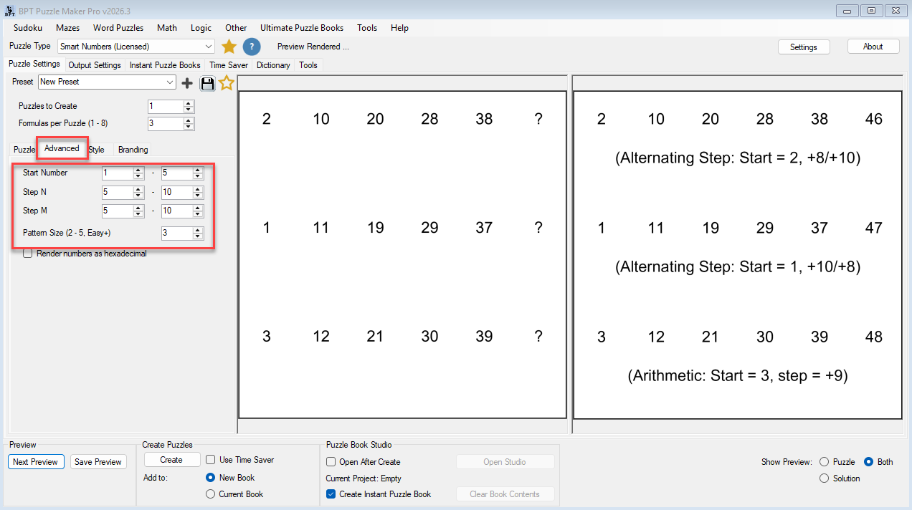Image resolution: width=912 pixels, height=510 pixels.
Task: Open the Help menu
Action: (x=399, y=28)
